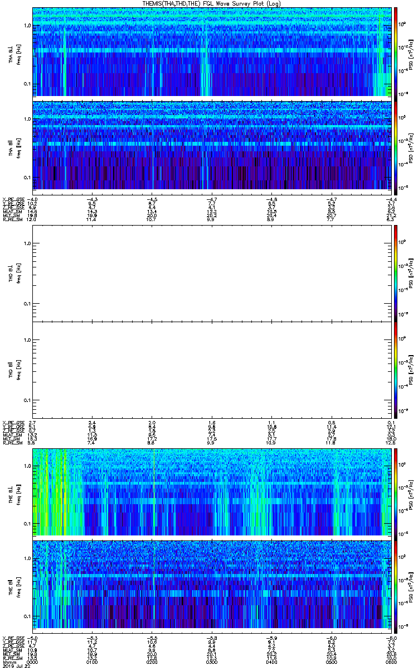The image size is (418, 670).
Task: Click the color bar beside THD B-parallel panel
Action: [396, 370]
